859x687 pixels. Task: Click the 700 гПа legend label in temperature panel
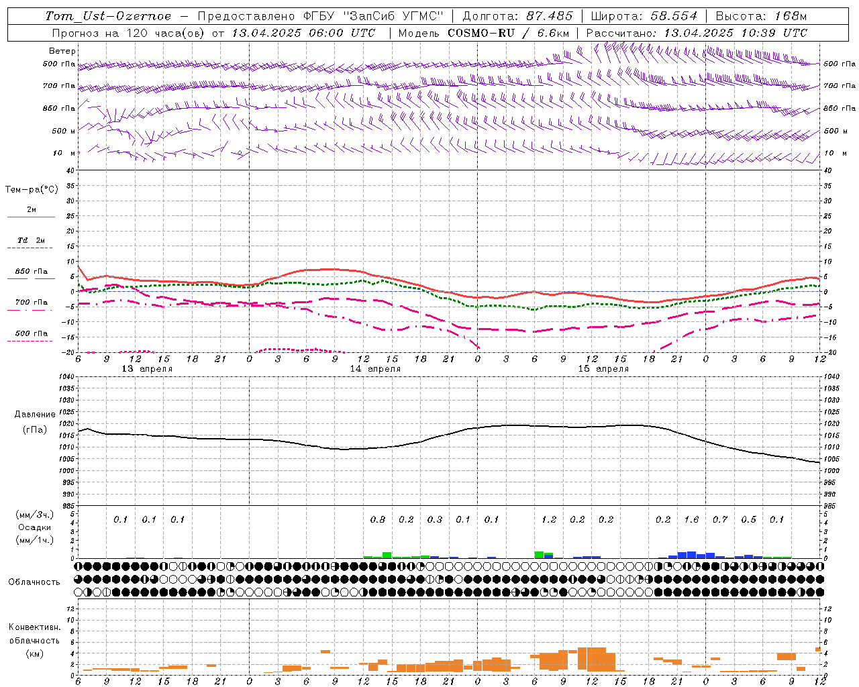click(x=32, y=302)
